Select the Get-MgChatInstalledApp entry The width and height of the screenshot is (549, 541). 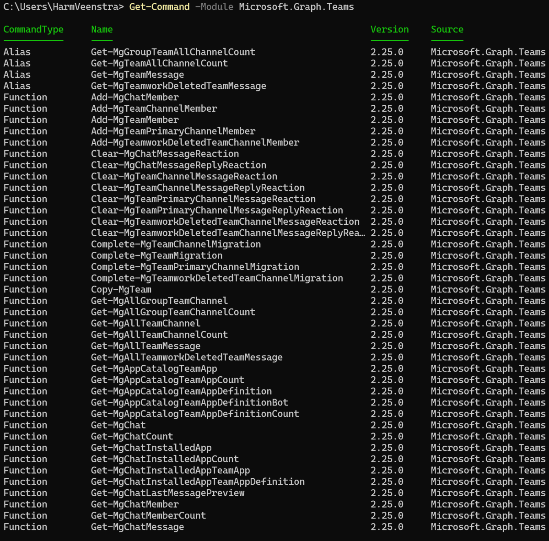151,448
